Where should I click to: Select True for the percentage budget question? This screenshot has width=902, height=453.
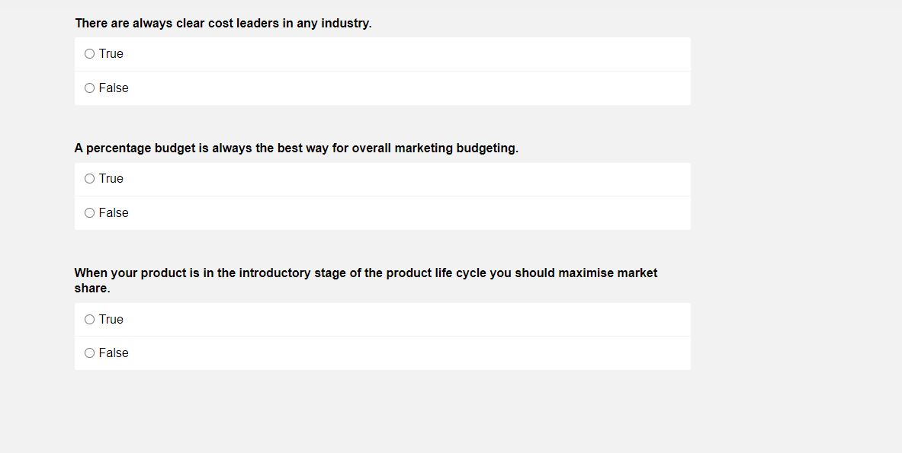(89, 178)
